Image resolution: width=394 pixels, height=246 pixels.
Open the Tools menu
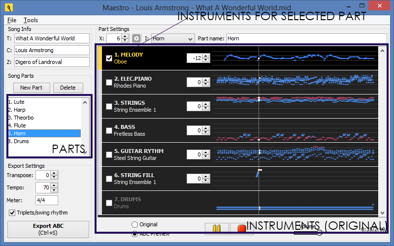31,20
